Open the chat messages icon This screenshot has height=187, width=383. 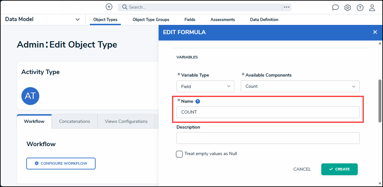[x=335, y=8]
